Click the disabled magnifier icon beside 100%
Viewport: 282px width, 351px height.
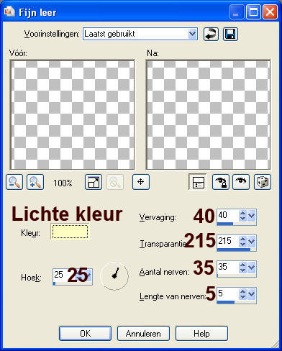115,182
